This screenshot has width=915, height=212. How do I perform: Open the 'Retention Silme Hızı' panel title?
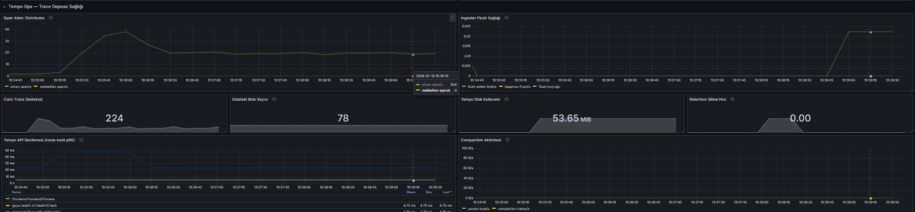pyautogui.click(x=708, y=99)
